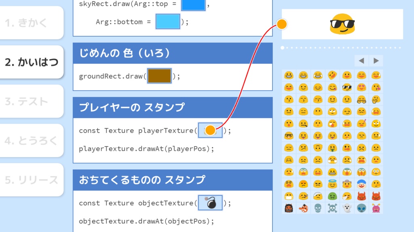Pick the nerd glasses face emoji

289,136
